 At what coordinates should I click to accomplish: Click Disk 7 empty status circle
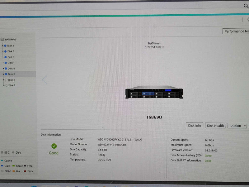[x=6, y=80]
